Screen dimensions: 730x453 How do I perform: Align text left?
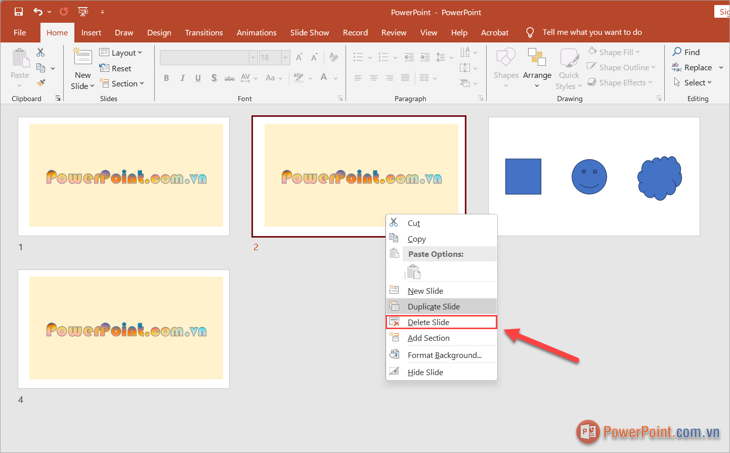click(358, 78)
